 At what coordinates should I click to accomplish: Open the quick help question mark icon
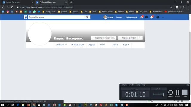click(158, 17)
